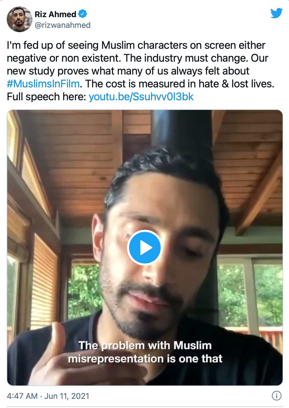Click the Jun 11, 2021 date

click(67, 396)
